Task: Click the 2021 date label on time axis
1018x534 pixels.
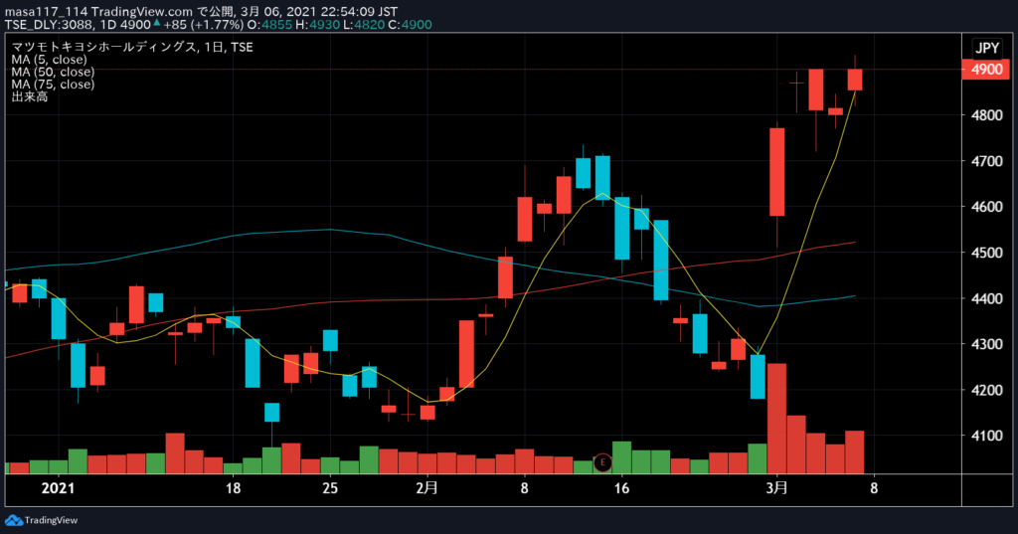Action: pos(58,488)
